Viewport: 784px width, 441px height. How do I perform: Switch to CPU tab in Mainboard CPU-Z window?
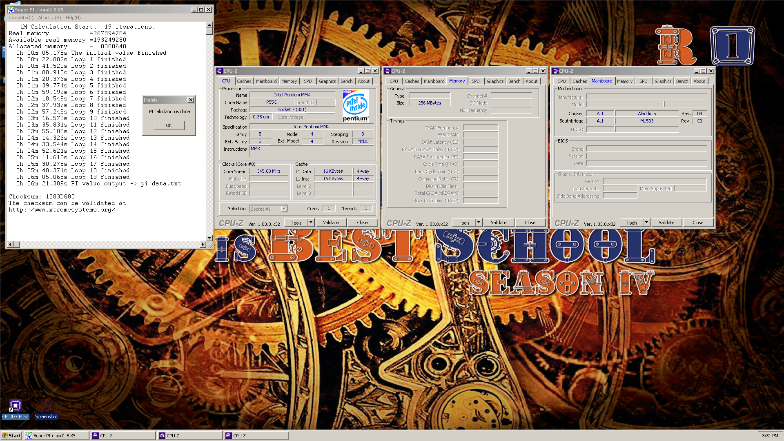(x=561, y=81)
